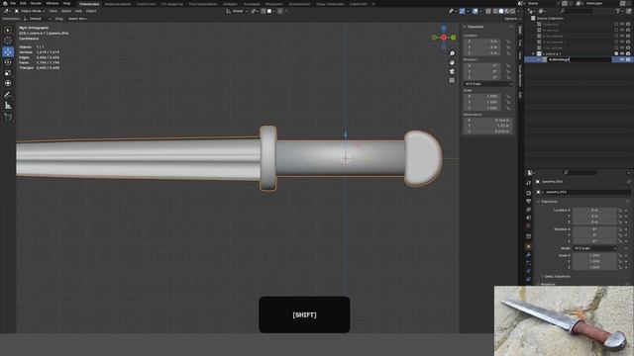Image resolution: width=634 pixels, height=356 pixels.
Task: Click the viewport pan hand icon
Action: 452,62
